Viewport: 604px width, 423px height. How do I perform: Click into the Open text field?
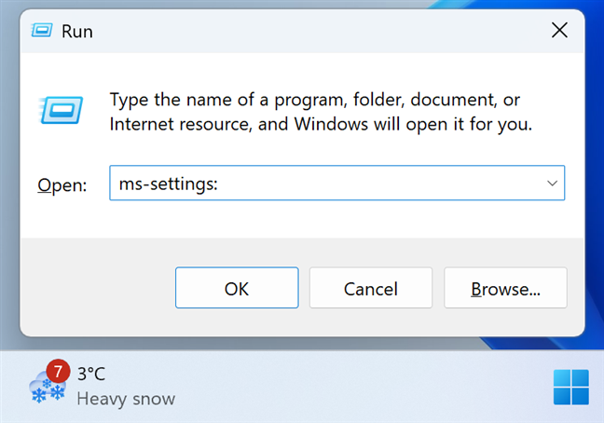coord(337,183)
